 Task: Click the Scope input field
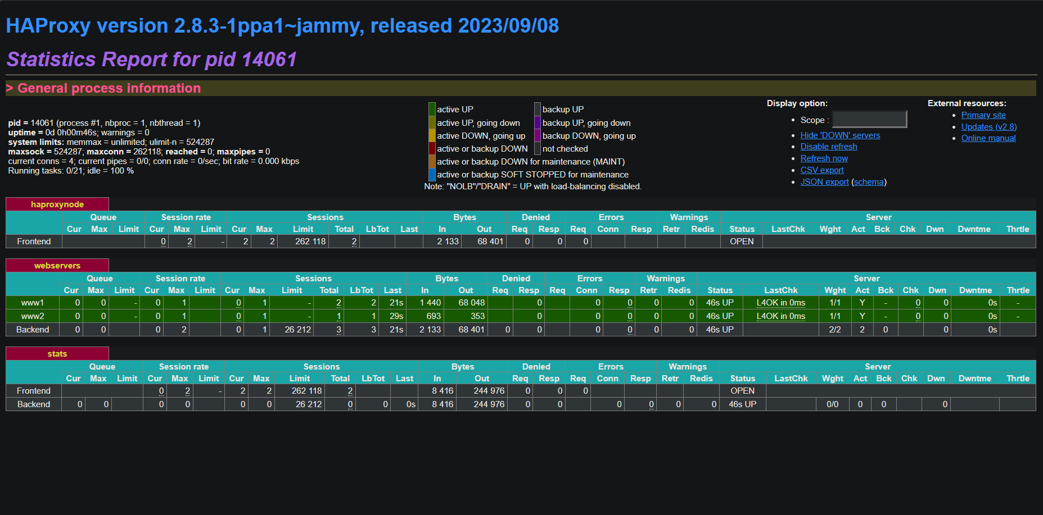tap(869, 120)
